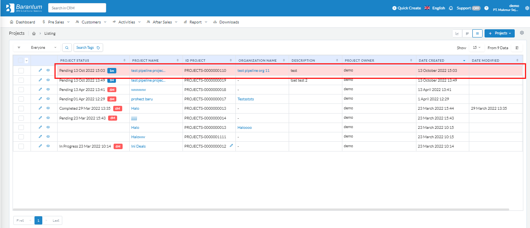Open the notifications bell
Screen dimensions: 530x228
point(451,8)
